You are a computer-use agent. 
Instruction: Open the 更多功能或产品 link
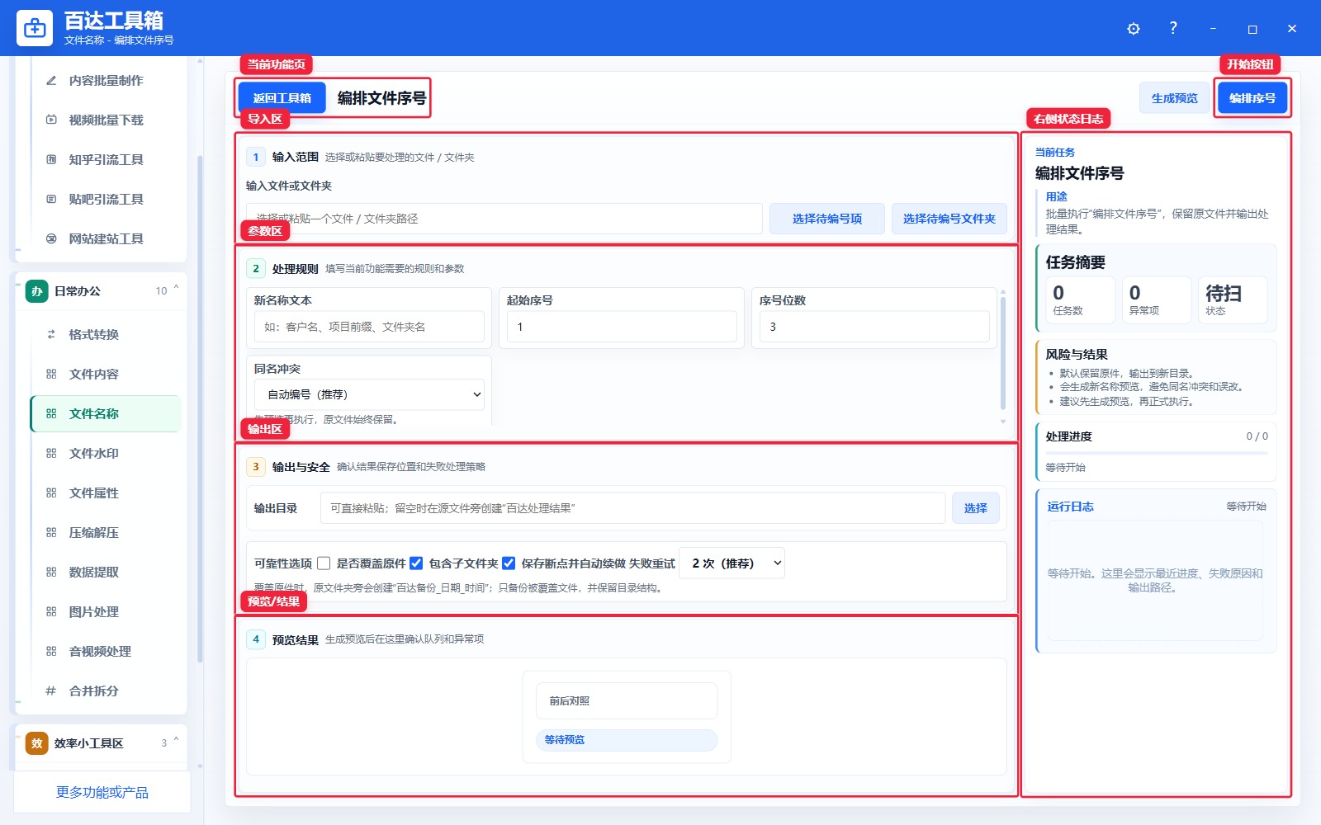coord(102,792)
